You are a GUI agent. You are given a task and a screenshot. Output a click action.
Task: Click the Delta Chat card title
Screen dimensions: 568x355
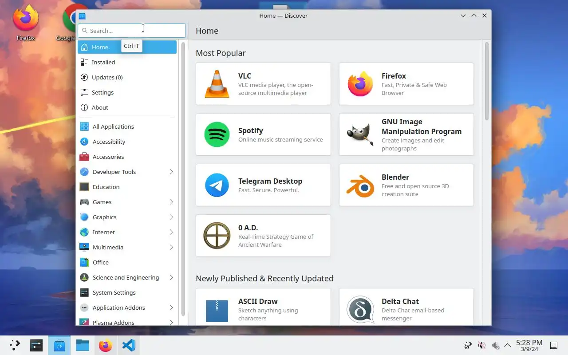[400, 301]
